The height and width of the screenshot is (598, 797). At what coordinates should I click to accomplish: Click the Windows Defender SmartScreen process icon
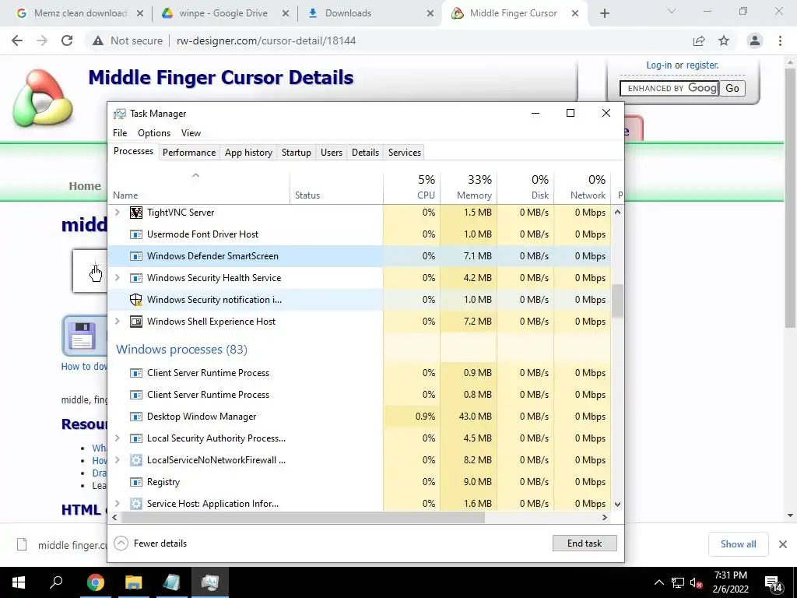tap(135, 256)
